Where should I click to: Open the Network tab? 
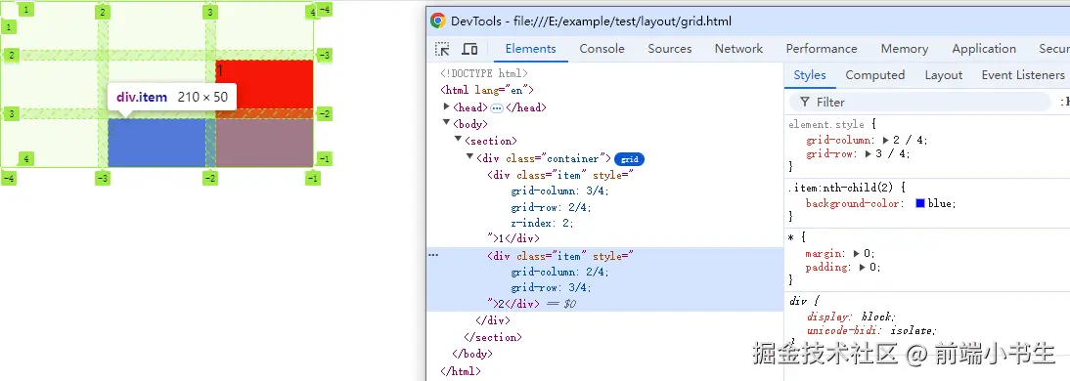739,49
